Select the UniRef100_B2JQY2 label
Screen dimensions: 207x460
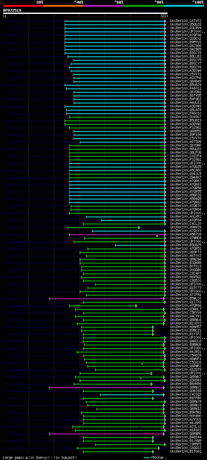pos(186,323)
